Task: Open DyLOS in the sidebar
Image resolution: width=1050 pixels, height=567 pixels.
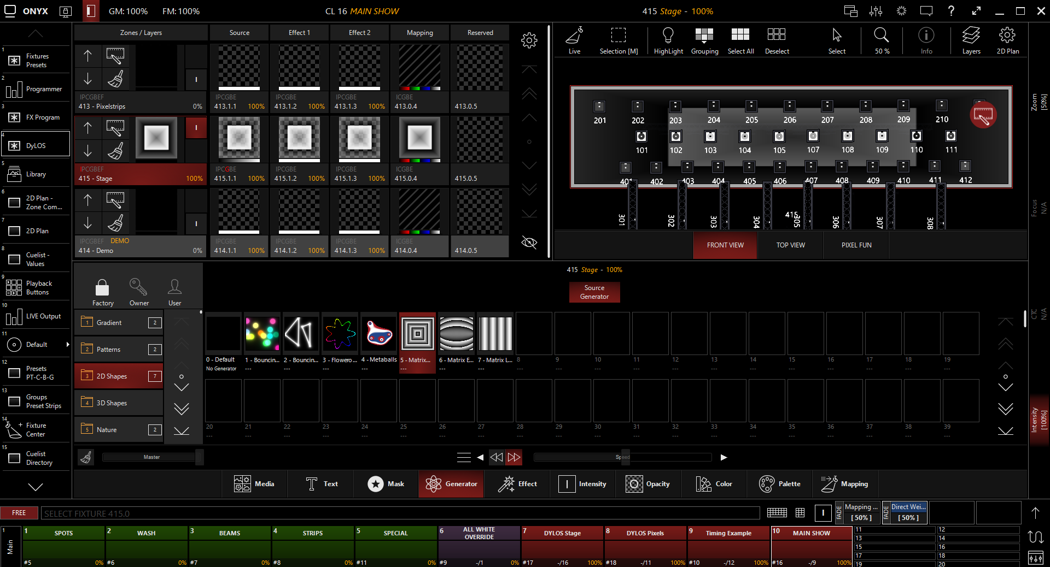Action: pos(36,145)
